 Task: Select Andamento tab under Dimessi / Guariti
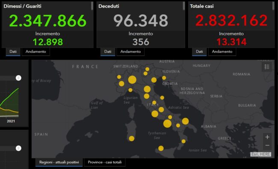pos(35,52)
